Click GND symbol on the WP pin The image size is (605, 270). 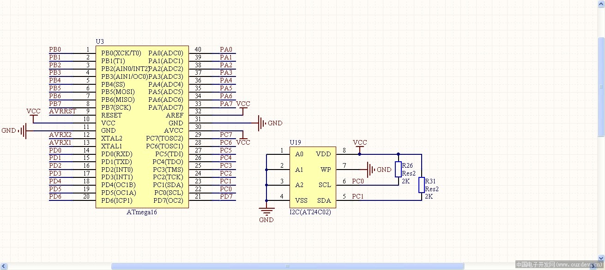(370, 170)
